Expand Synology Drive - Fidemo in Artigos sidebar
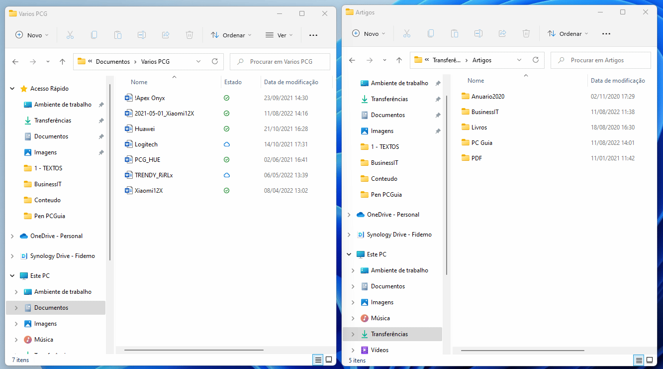 349,235
